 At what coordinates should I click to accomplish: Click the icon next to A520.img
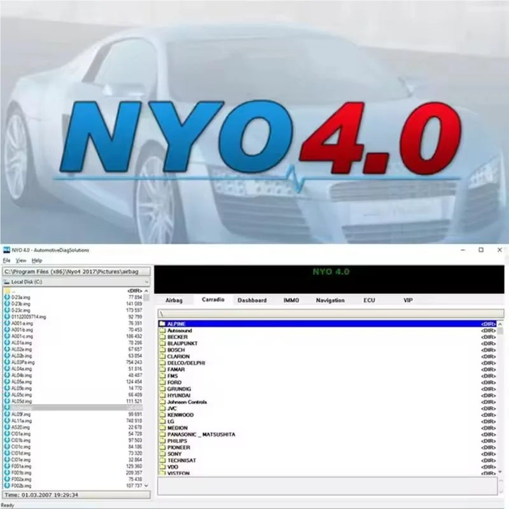6,426
